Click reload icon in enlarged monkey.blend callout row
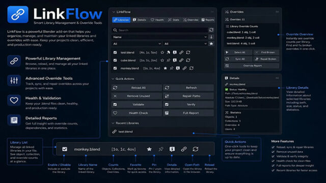Screen dimensions: 326x183 pos(195,149)
